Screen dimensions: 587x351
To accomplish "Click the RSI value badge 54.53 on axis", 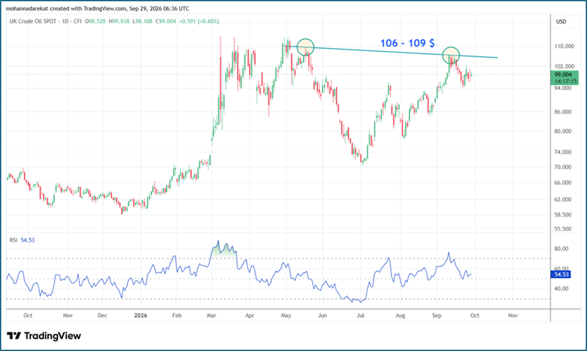I will (x=561, y=274).
